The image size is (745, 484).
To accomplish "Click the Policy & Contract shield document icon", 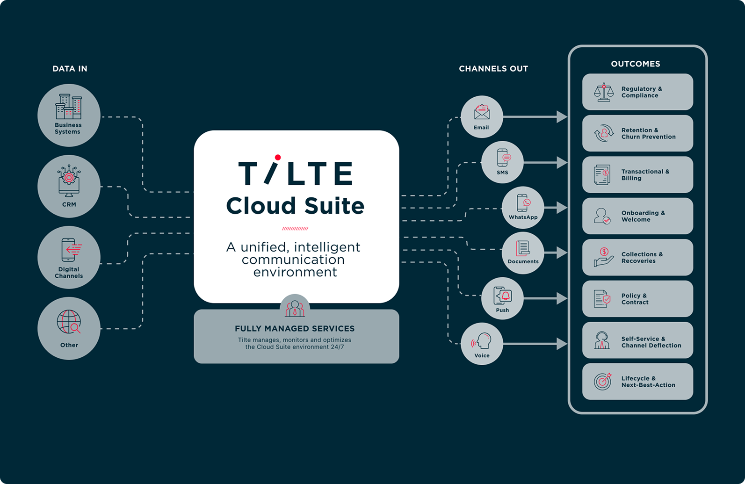I will click(602, 299).
